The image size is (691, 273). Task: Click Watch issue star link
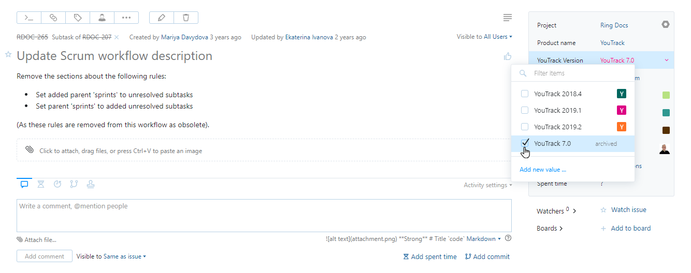pos(624,210)
